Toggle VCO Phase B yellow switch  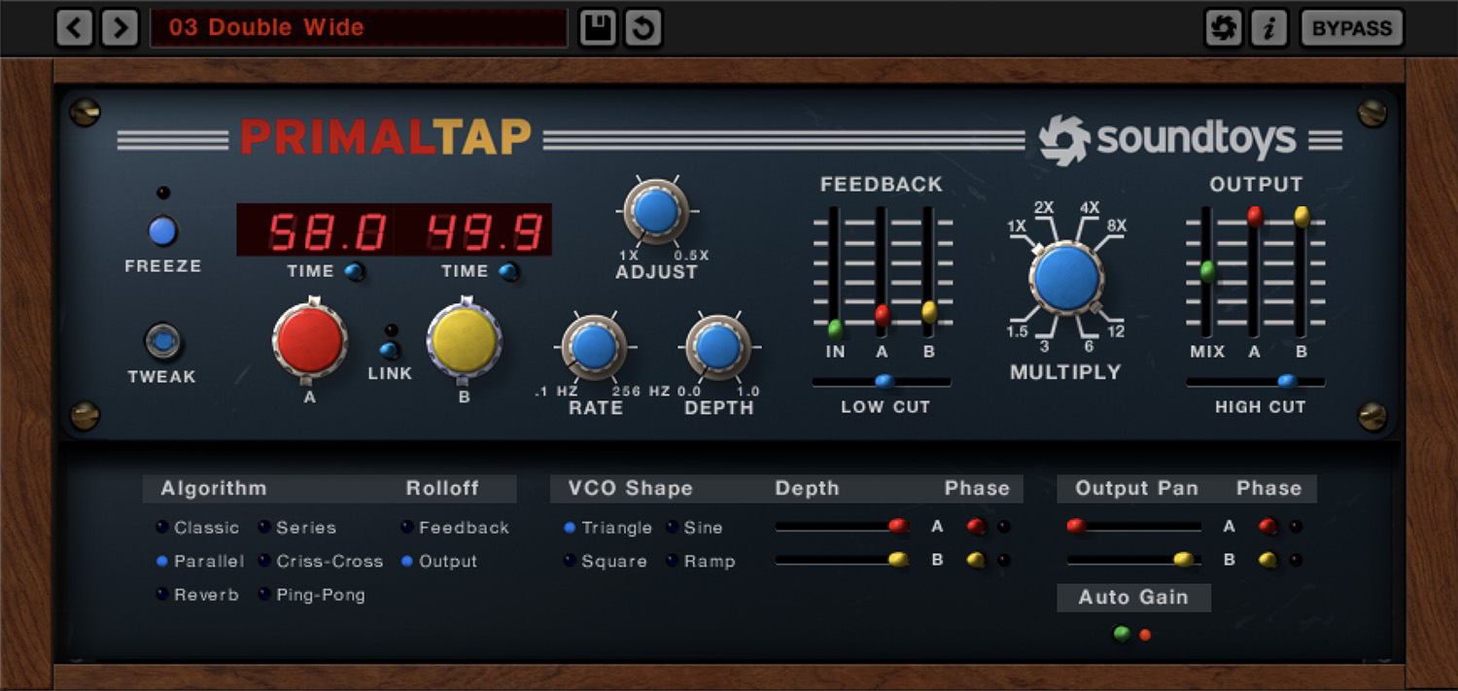pyautogui.click(x=976, y=559)
